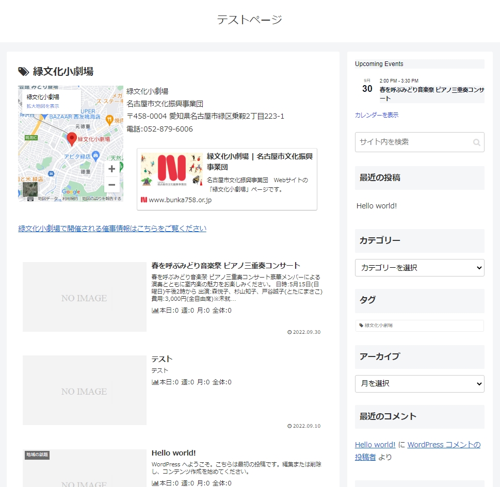Click NO IMAGE thumbnail of concert post

85,297
